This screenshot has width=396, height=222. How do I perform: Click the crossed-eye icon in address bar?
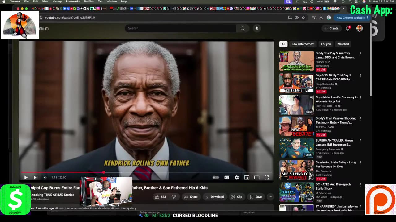coord(297,18)
